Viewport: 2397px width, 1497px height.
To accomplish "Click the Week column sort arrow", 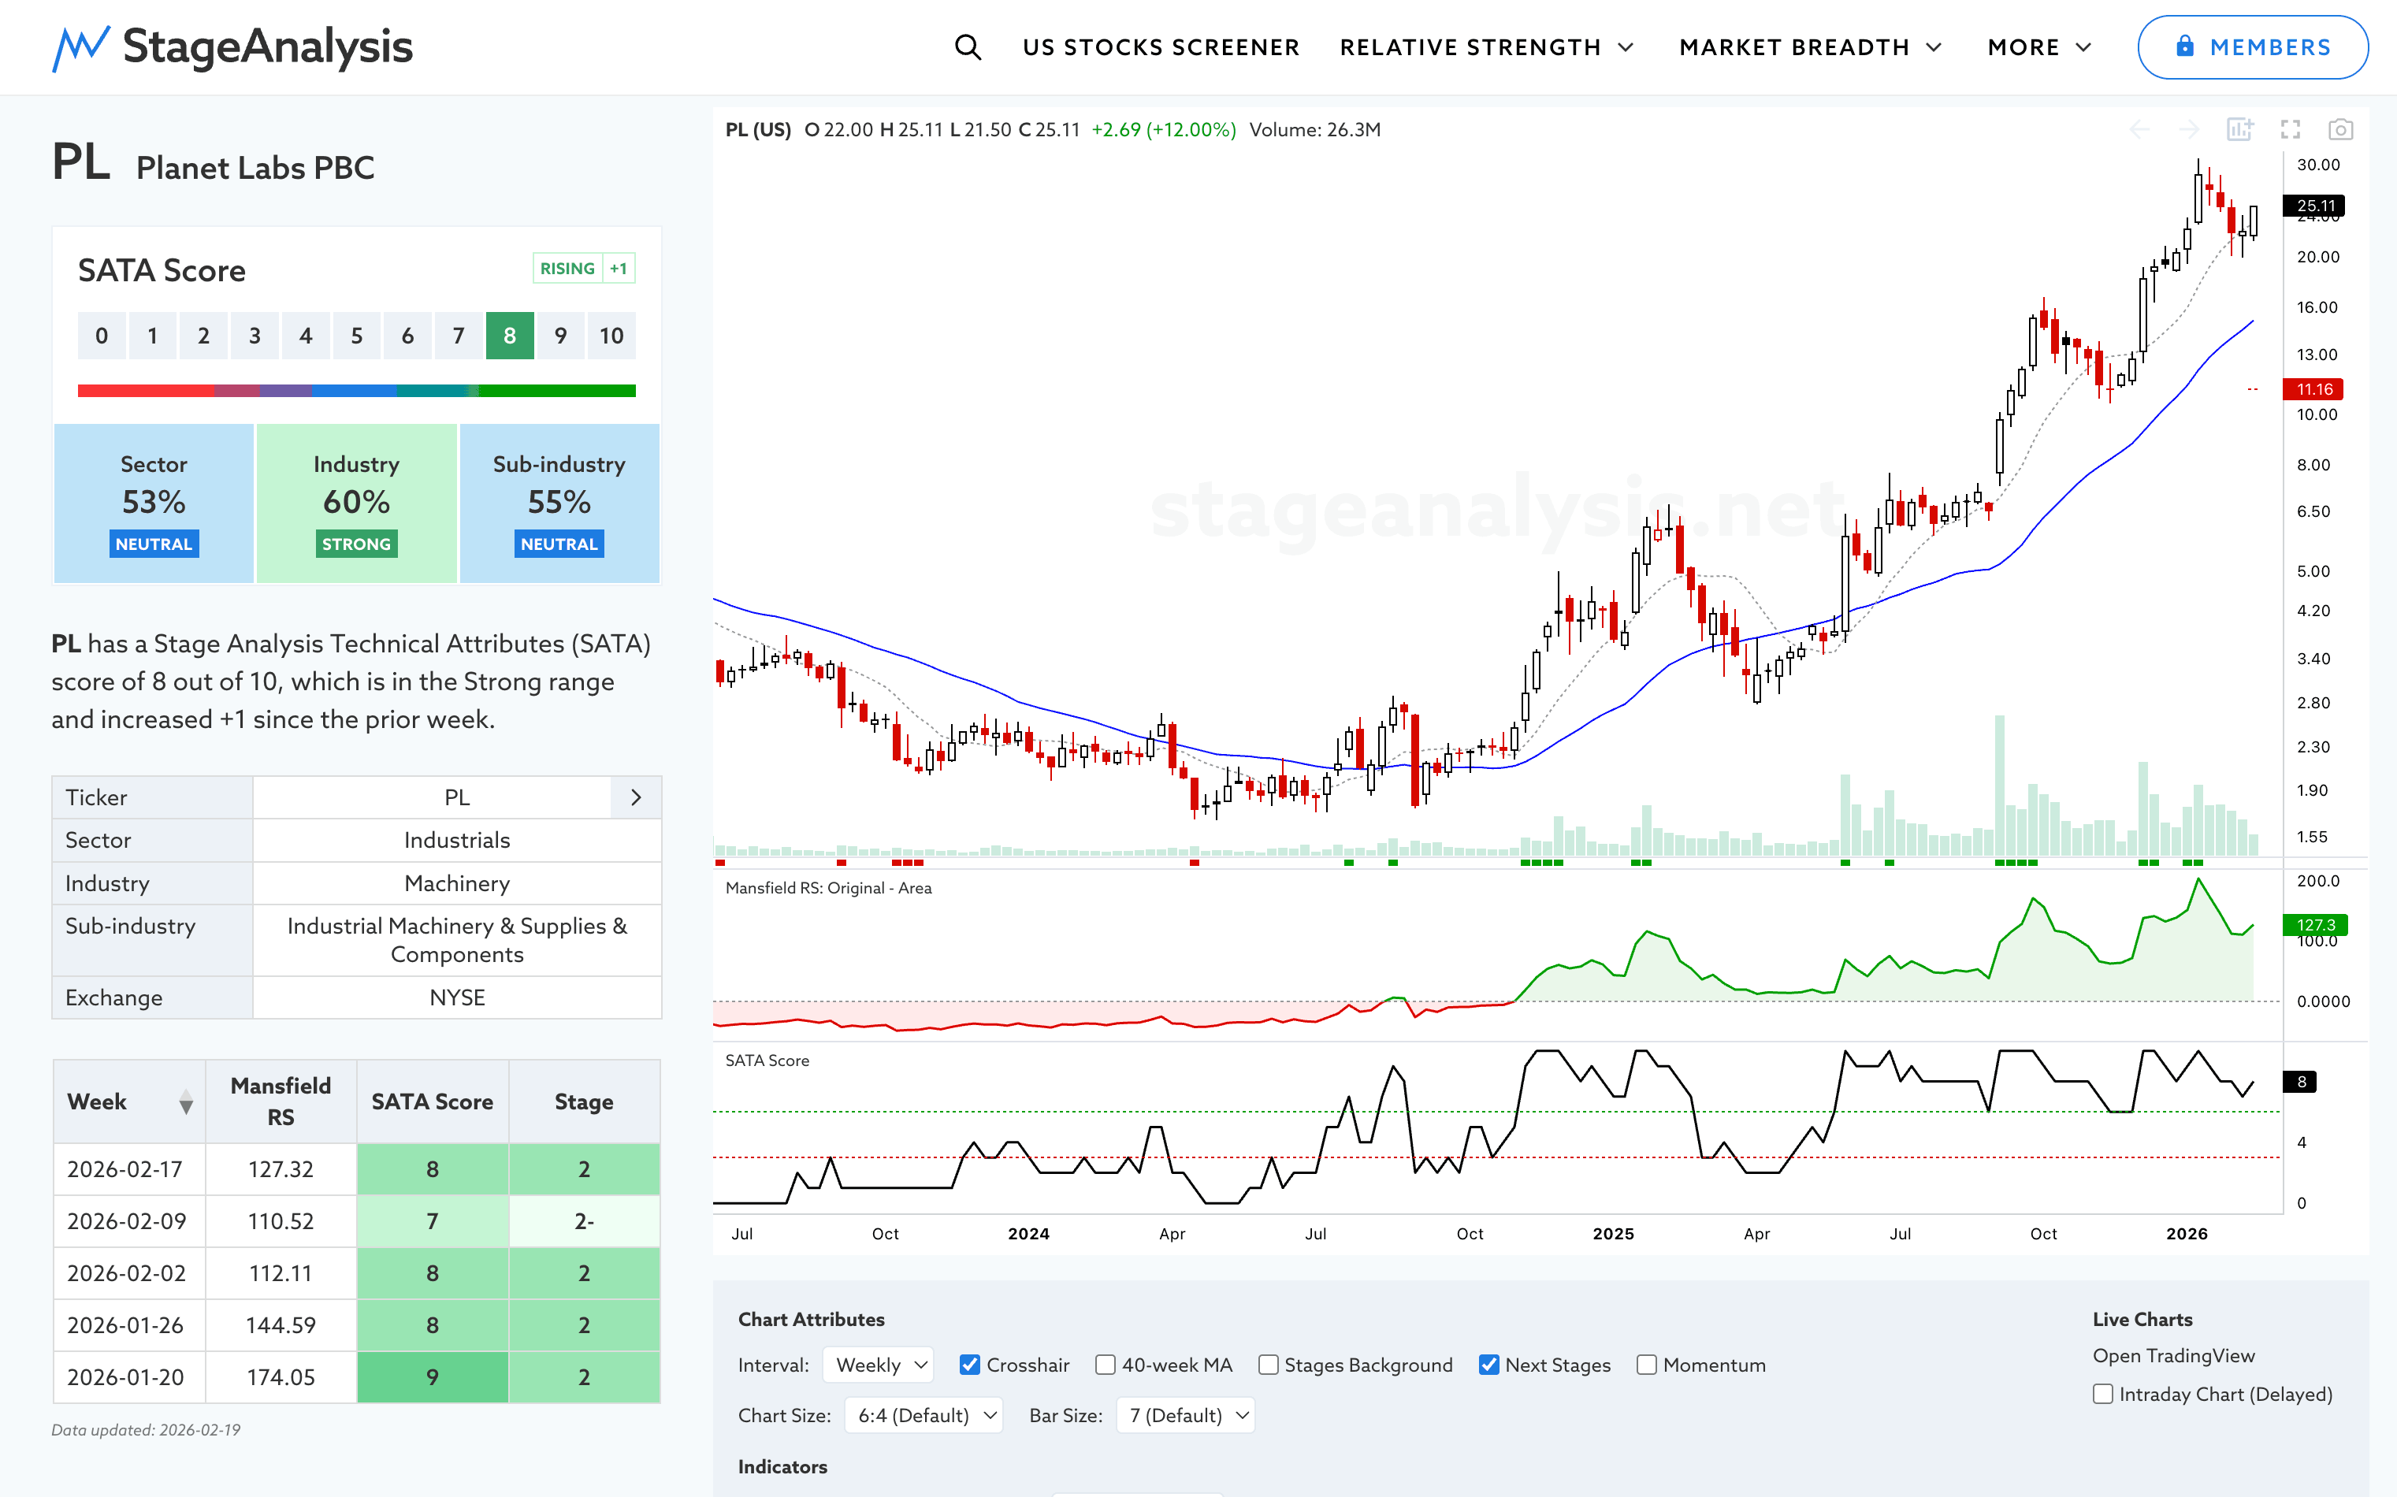I will [185, 1102].
